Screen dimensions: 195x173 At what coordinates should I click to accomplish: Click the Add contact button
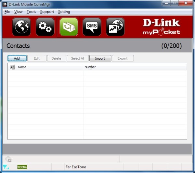17,58
